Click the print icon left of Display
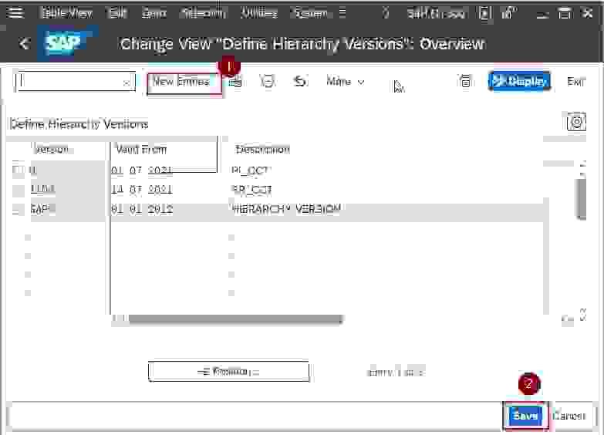 click(x=465, y=81)
